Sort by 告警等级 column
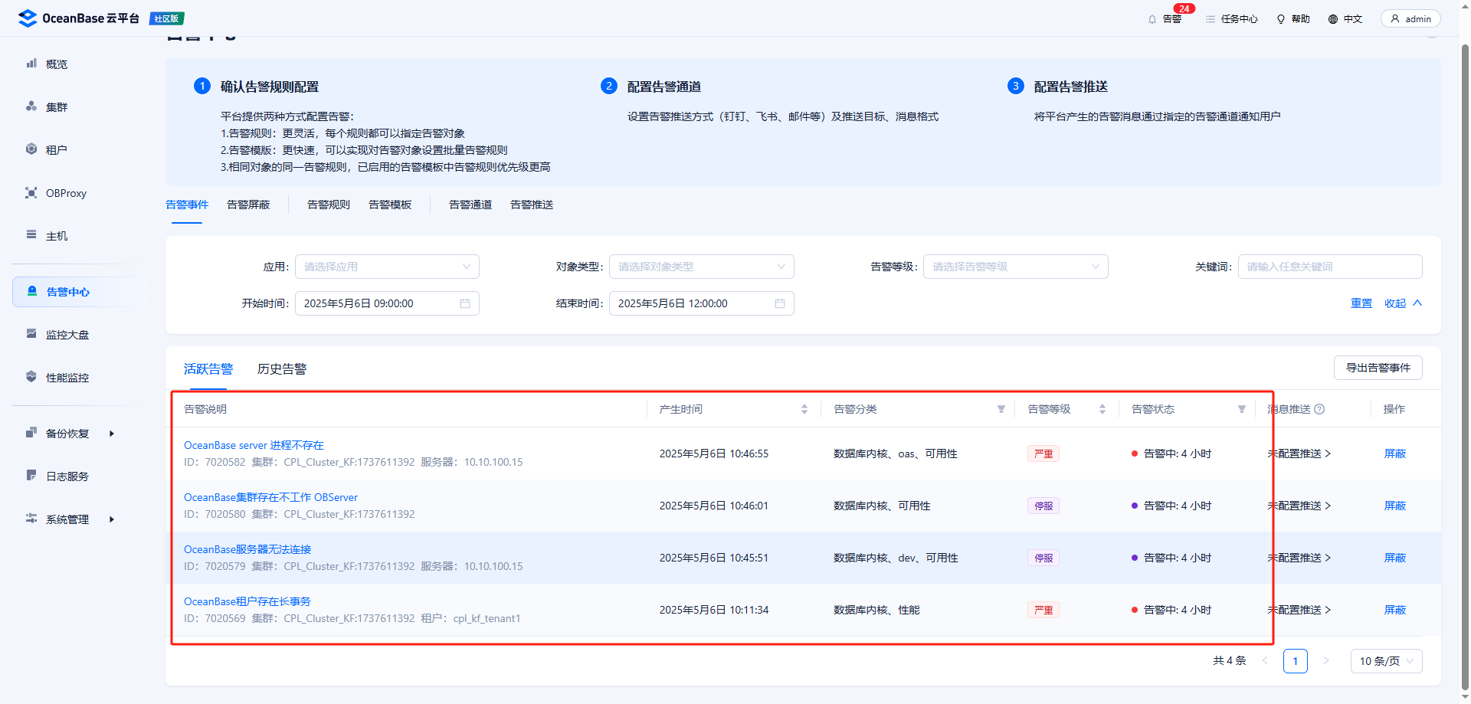The width and height of the screenshot is (1471, 704). 1102,409
